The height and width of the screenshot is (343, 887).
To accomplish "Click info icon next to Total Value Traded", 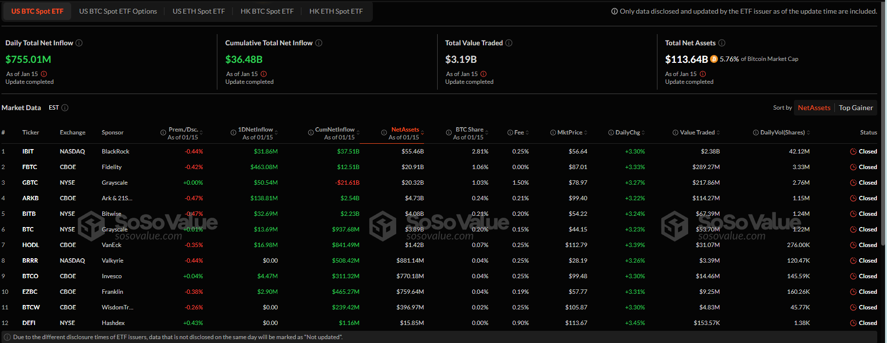I will click(509, 43).
